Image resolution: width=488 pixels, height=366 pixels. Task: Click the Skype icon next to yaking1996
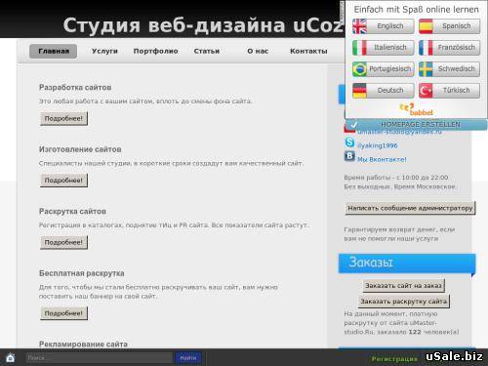[349, 142]
